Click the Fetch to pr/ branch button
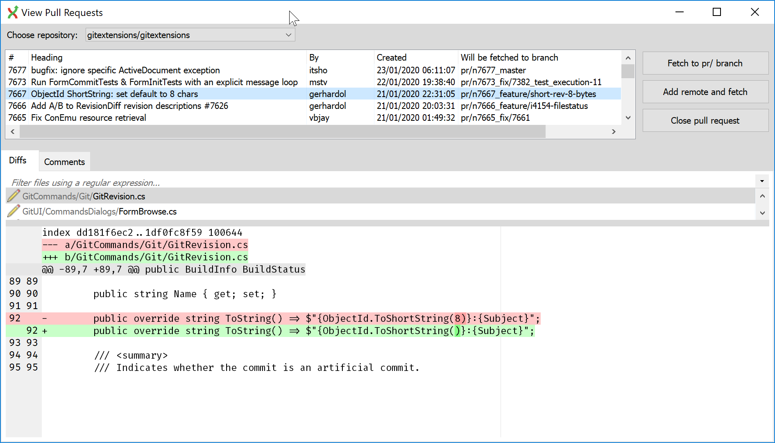The image size is (775, 443). click(705, 63)
